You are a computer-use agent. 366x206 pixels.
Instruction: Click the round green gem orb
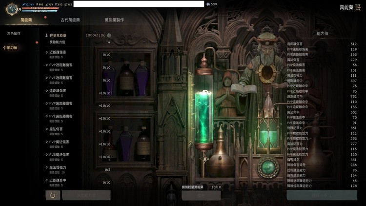(268, 167)
